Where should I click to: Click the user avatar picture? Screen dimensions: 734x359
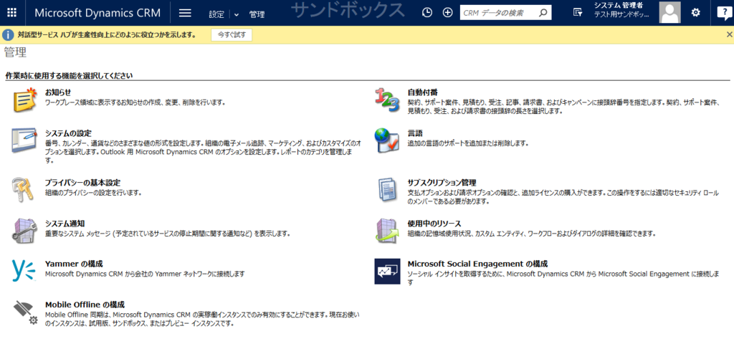[x=670, y=12]
